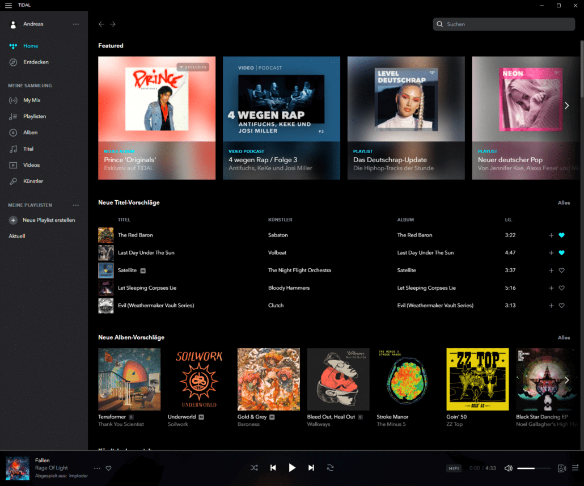Screen dimensions: 584x486
Task: Open the hamburger menu next to TIDAL
Action: [8, 5]
